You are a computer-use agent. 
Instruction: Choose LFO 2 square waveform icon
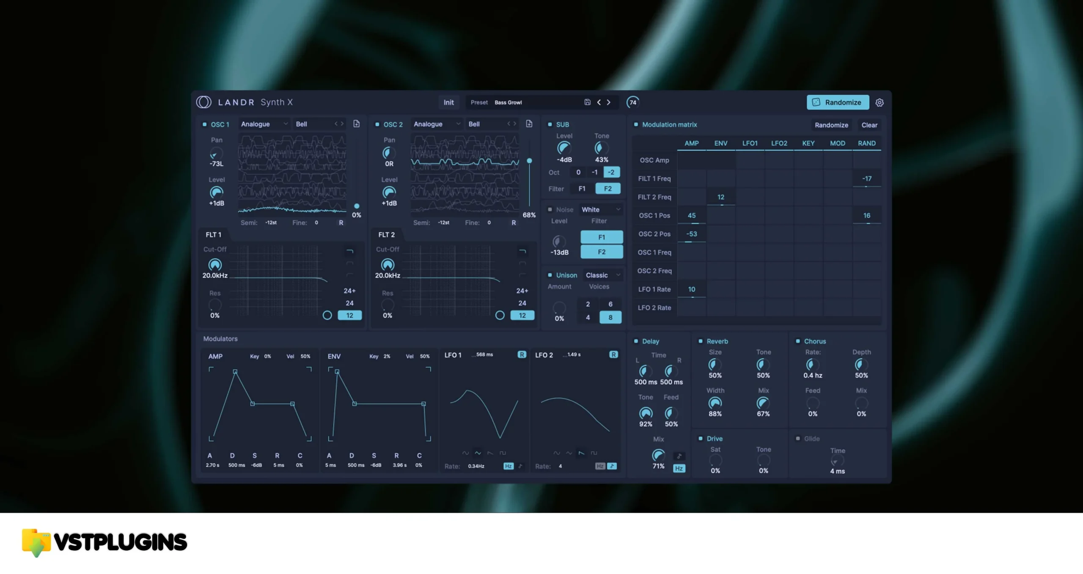[x=594, y=453]
